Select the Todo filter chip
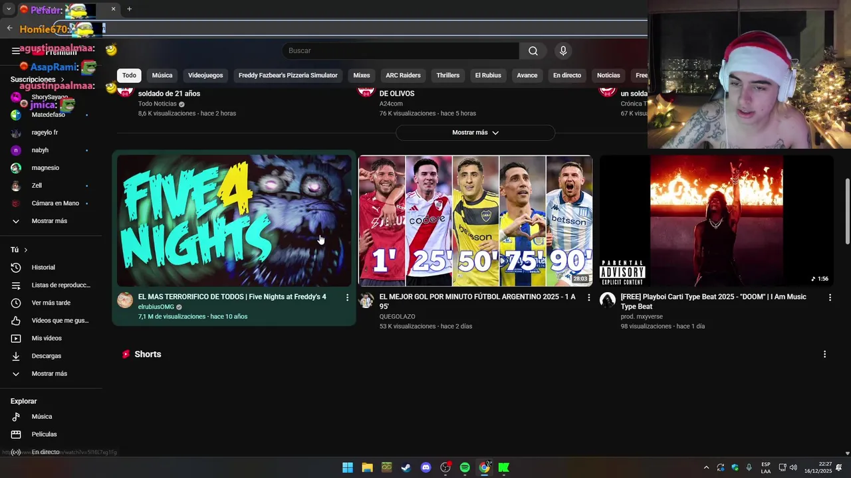This screenshot has width=851, height=478. click(x=129, y=75)
